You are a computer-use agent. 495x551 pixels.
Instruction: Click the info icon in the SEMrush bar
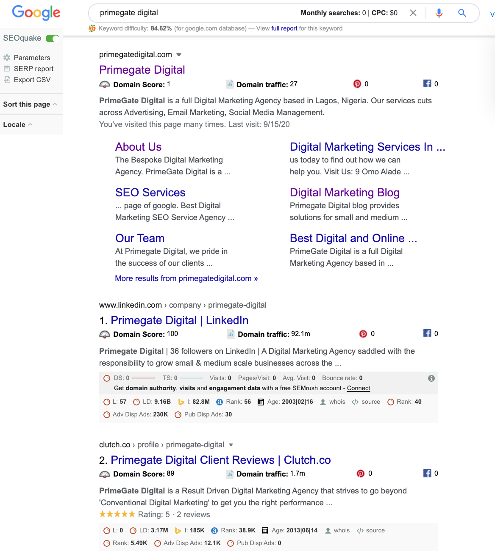(431, 378)
